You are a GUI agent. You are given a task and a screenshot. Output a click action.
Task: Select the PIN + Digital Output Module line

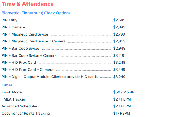(50, 77)
